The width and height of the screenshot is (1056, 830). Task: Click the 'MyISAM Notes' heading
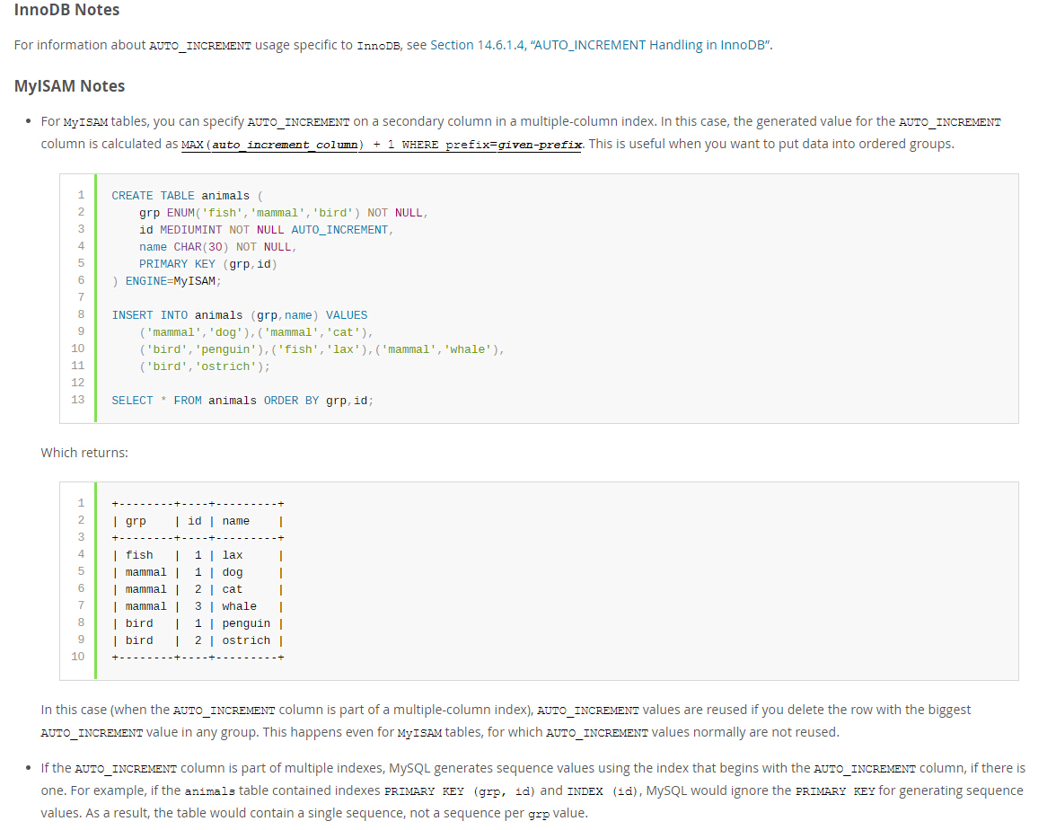pyautogui.click(x=69, y=86)
